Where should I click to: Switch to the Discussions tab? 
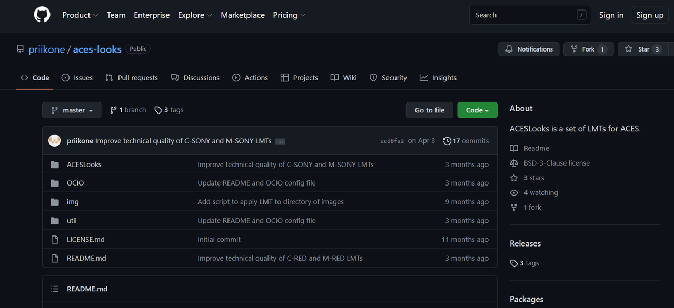[x=195, y=78]
